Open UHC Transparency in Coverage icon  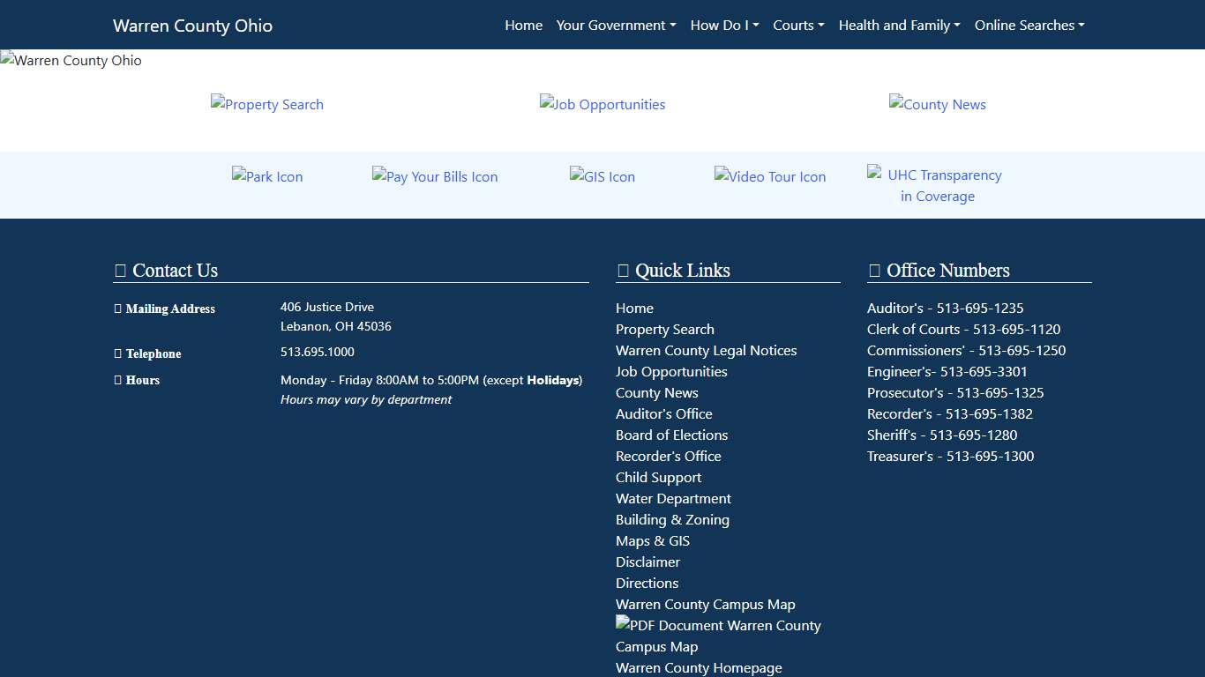click(x=937, y=185)
